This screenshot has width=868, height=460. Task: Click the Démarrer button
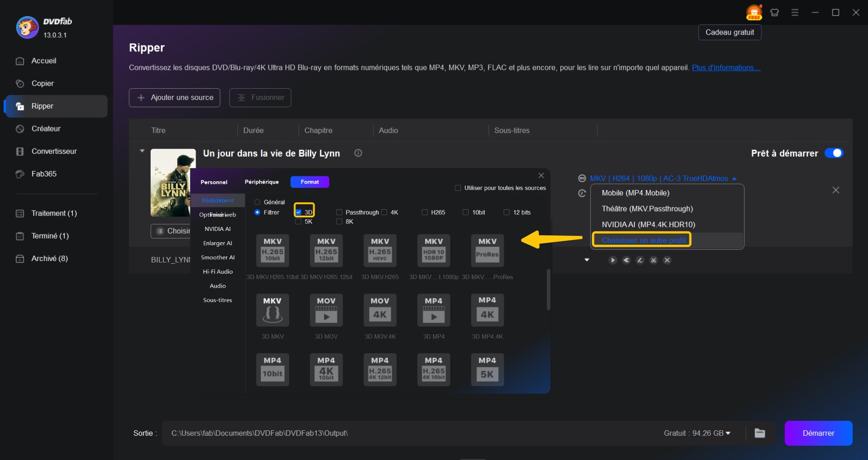(x=819, y=433)
